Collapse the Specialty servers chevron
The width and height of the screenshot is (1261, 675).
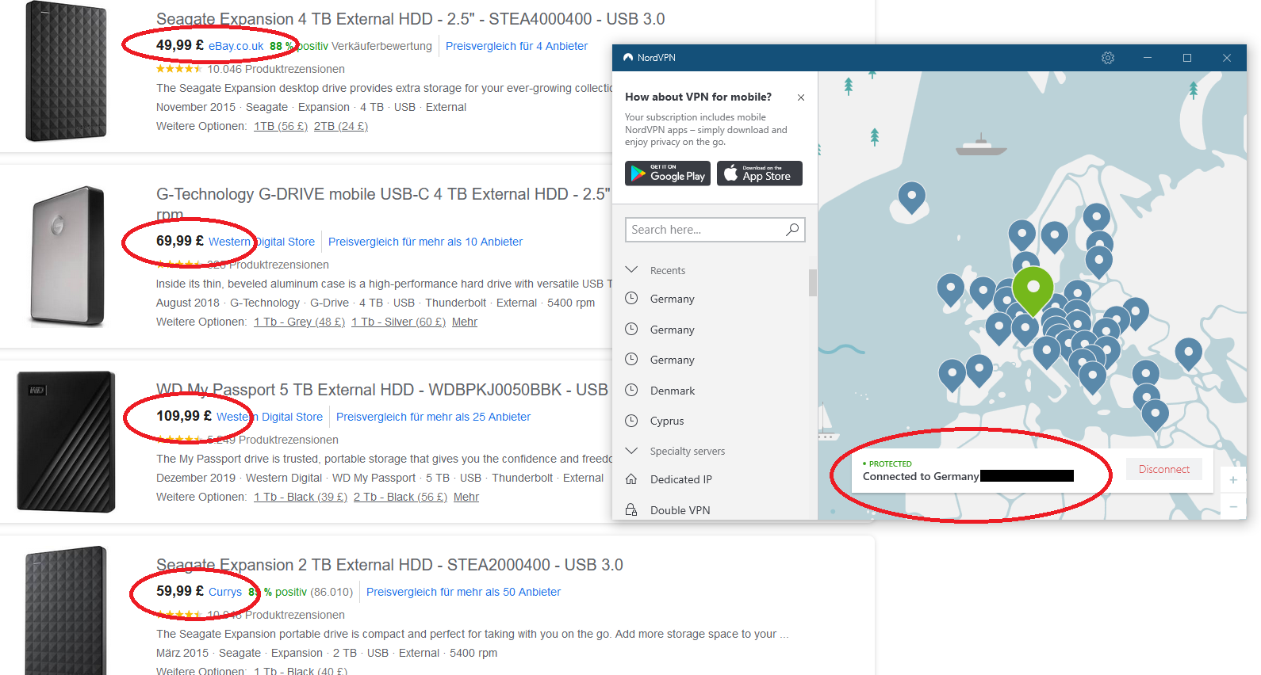[x=632, y=450]
